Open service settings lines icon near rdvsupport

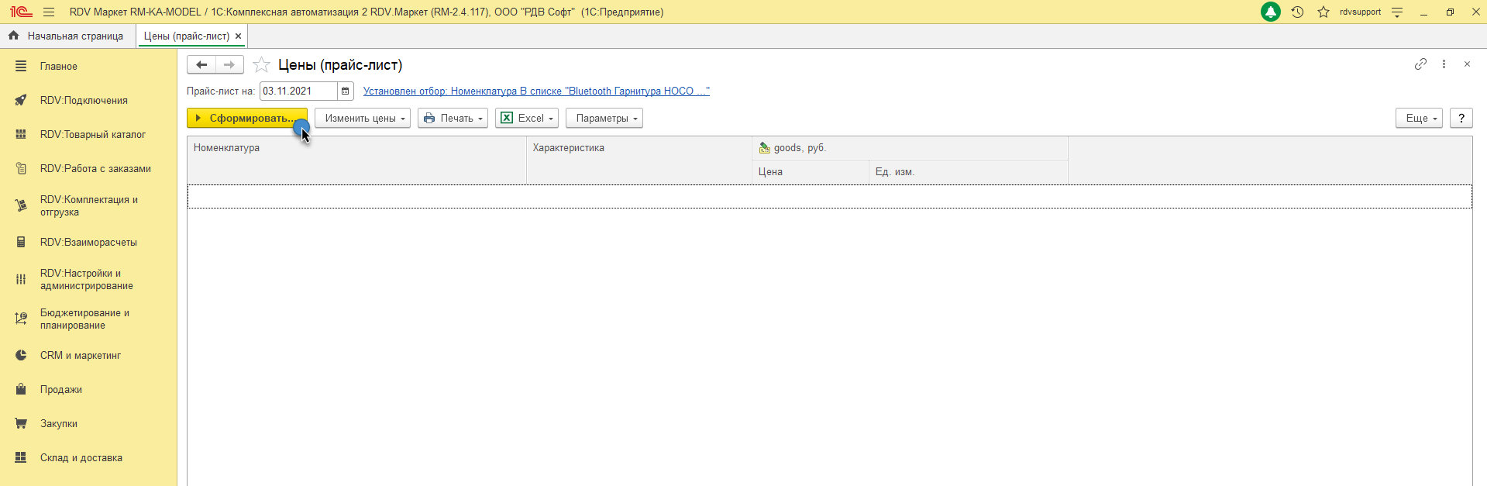point(1397,12)
